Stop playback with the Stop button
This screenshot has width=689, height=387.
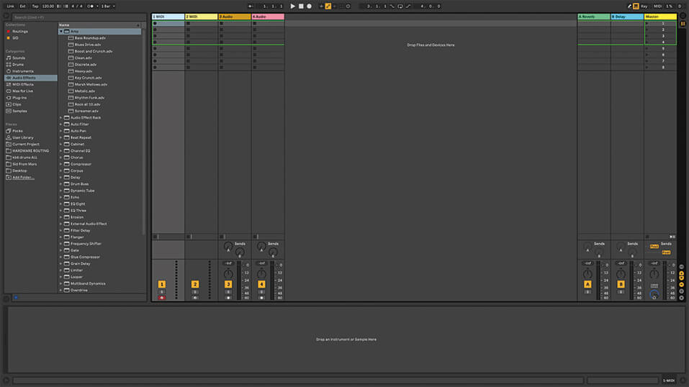pos(301,6)
